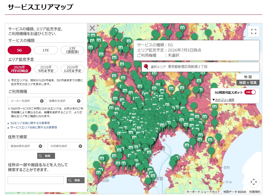Viewport: 263px width, 195px height.
Task: Open the メーカーを選択 dropdown
Action: point(26,101)
